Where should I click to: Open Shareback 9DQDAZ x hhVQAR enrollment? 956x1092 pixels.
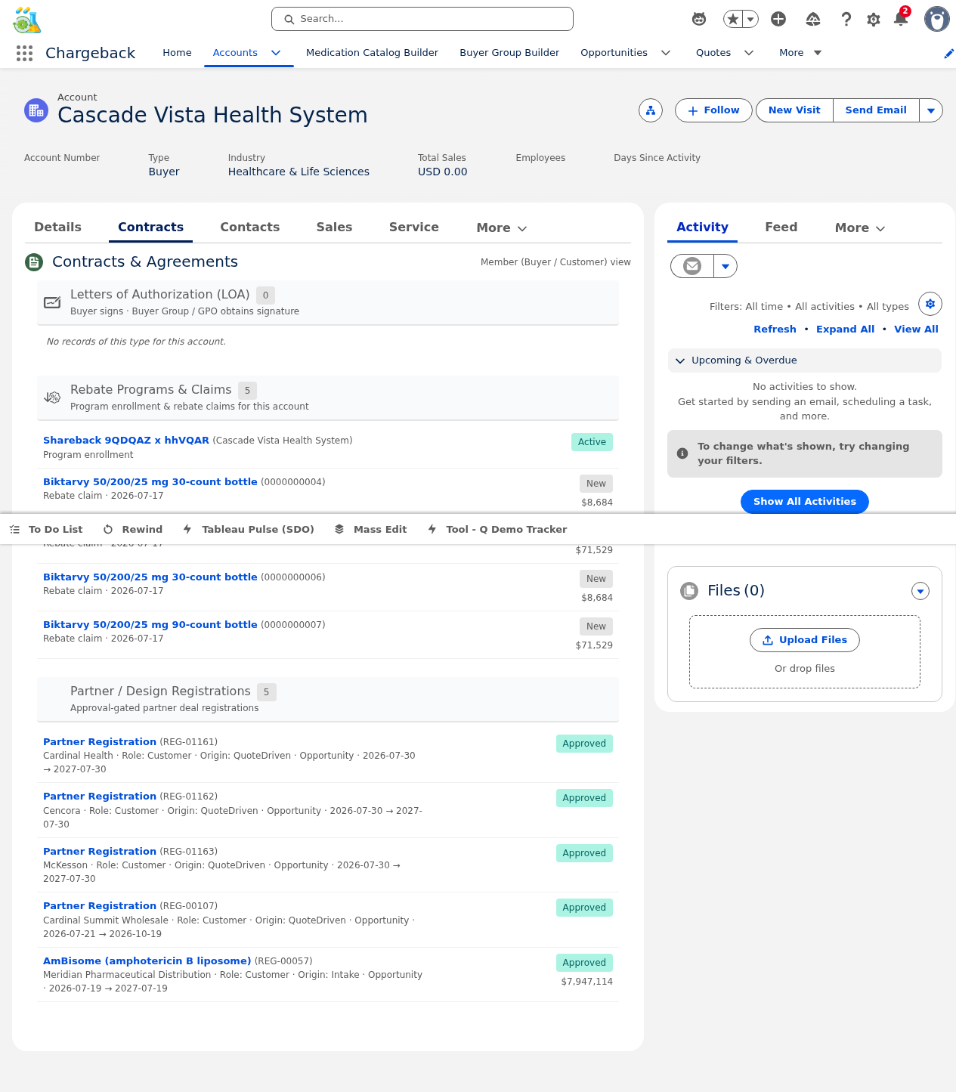pyautogui.click(x=126, y=441)
